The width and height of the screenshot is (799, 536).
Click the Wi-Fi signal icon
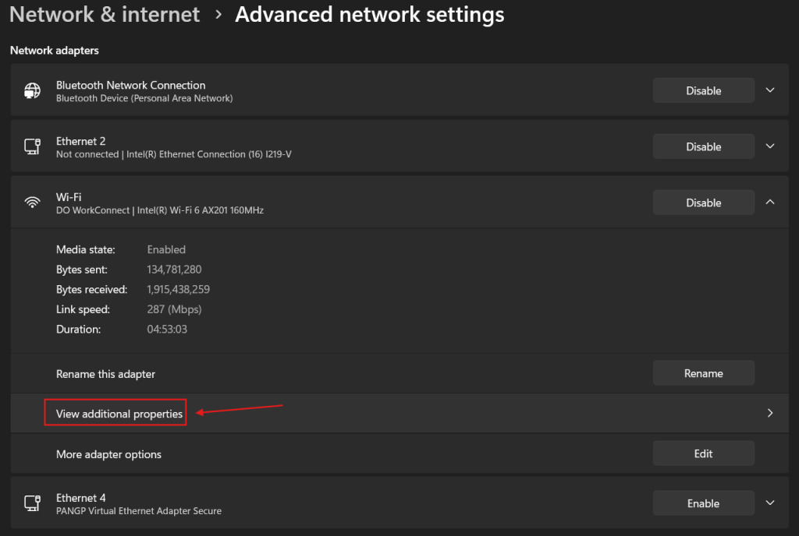(x=32, y=203)
